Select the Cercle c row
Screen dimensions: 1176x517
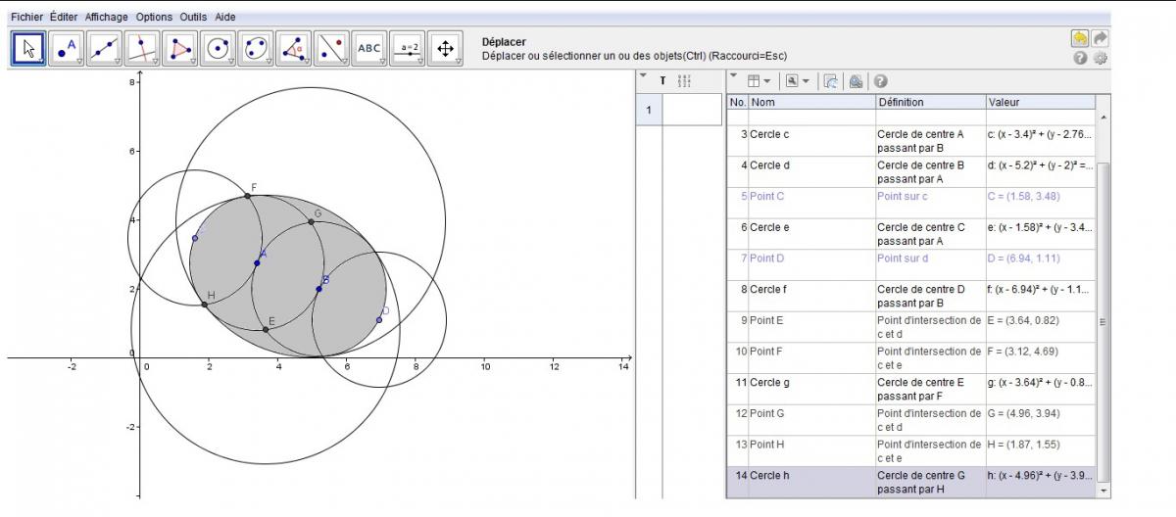(x=911, y=141)
